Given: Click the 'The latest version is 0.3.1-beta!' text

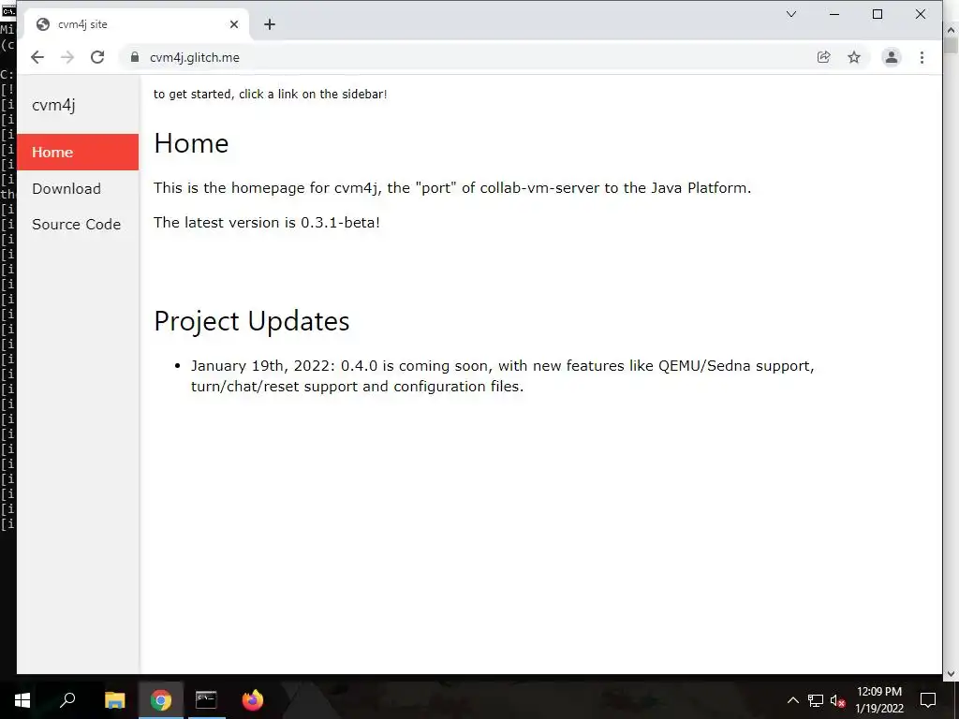Looking at the screenshot, I should click(x=267, y=223).
